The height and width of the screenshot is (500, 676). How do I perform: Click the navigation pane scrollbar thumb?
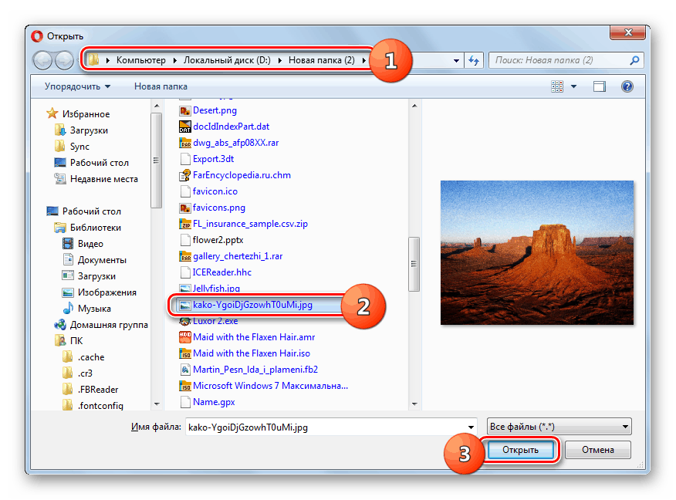point(156,160)
